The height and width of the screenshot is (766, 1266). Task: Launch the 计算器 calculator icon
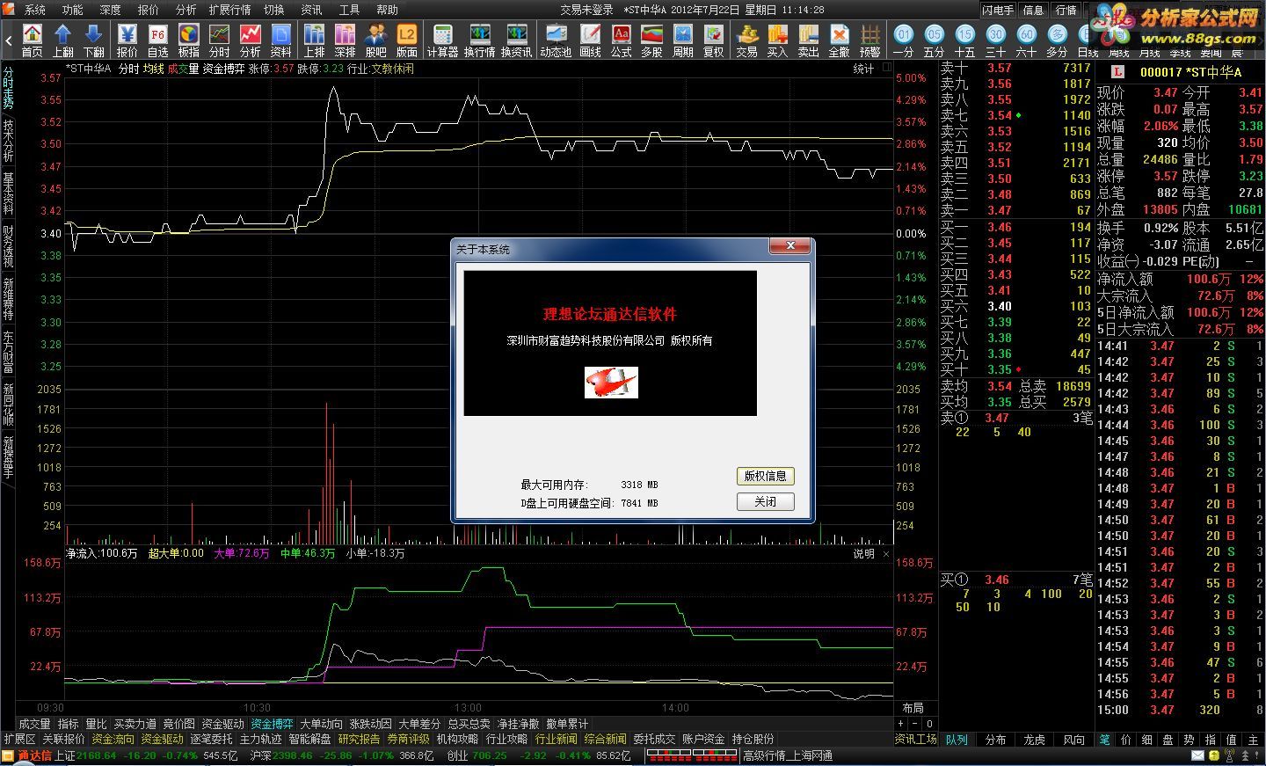click(443, 40)
